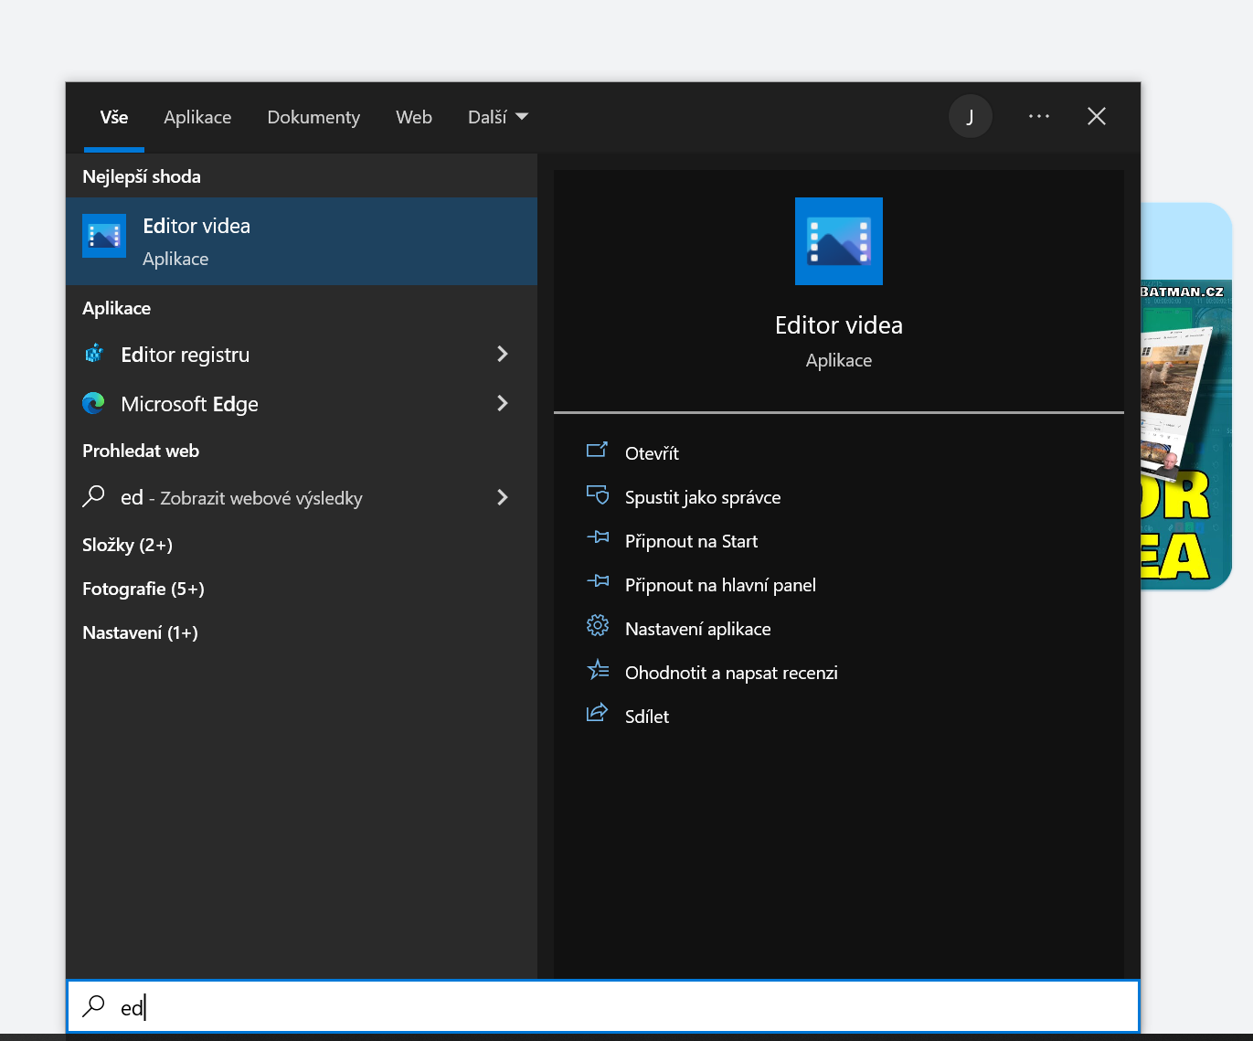Click the Spustit jako správce shield icon
The image size is (1253, 1041).
pyautogui.click(x=597, y=495)
